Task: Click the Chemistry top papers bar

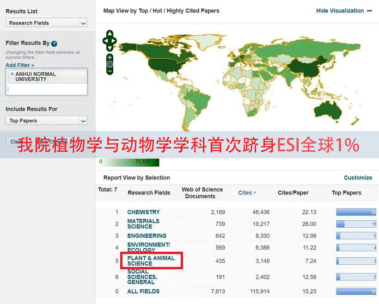Action: pyautogui.click(x=356, y=212)
